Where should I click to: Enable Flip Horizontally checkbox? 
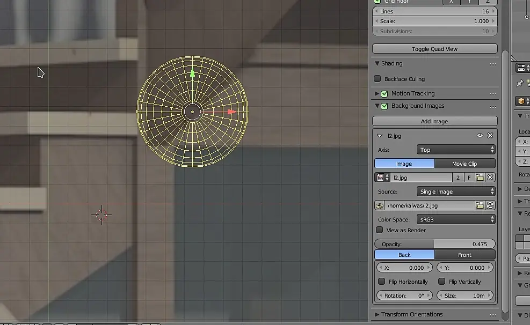[382, 281]
